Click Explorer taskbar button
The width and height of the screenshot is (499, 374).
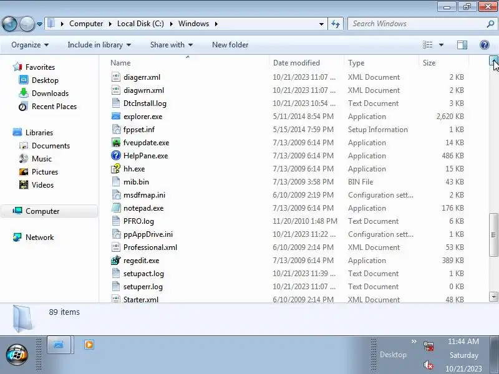pyautogui.click(x=59, y=345)
